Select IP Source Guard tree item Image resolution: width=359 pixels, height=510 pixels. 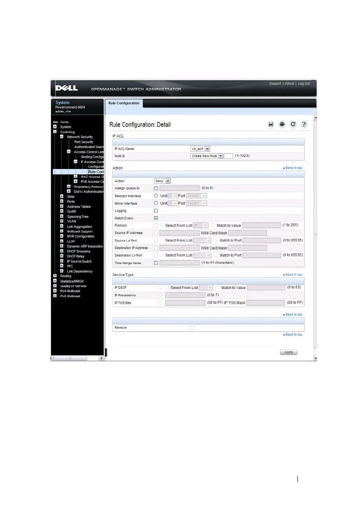[x=79, y=261]
